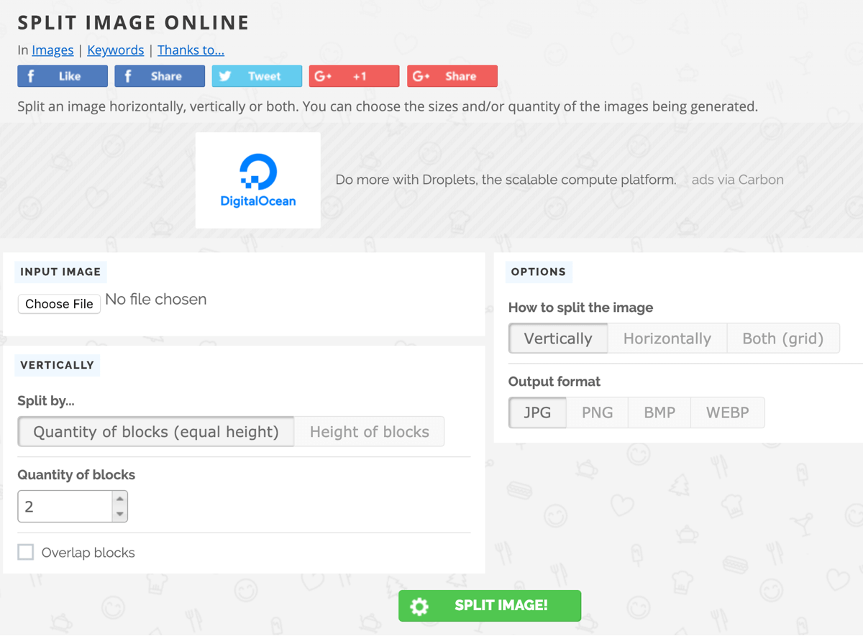863x636 pixels.
Task: Click the Facebook Share button
Action: (x=160, y=76)
